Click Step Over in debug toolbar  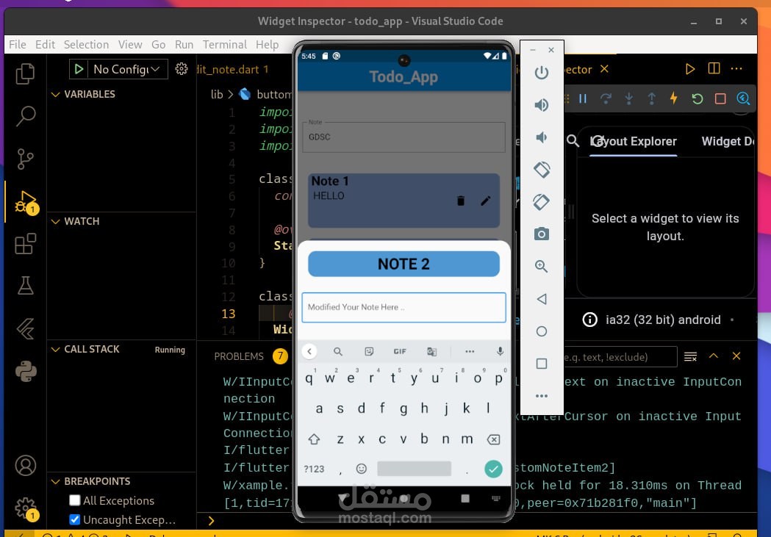point(606,98)
